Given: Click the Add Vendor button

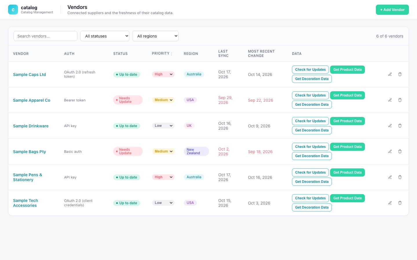Looking at the screenshot, I should [x=392, y=10].
